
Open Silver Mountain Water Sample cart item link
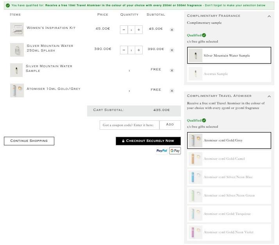49,68
